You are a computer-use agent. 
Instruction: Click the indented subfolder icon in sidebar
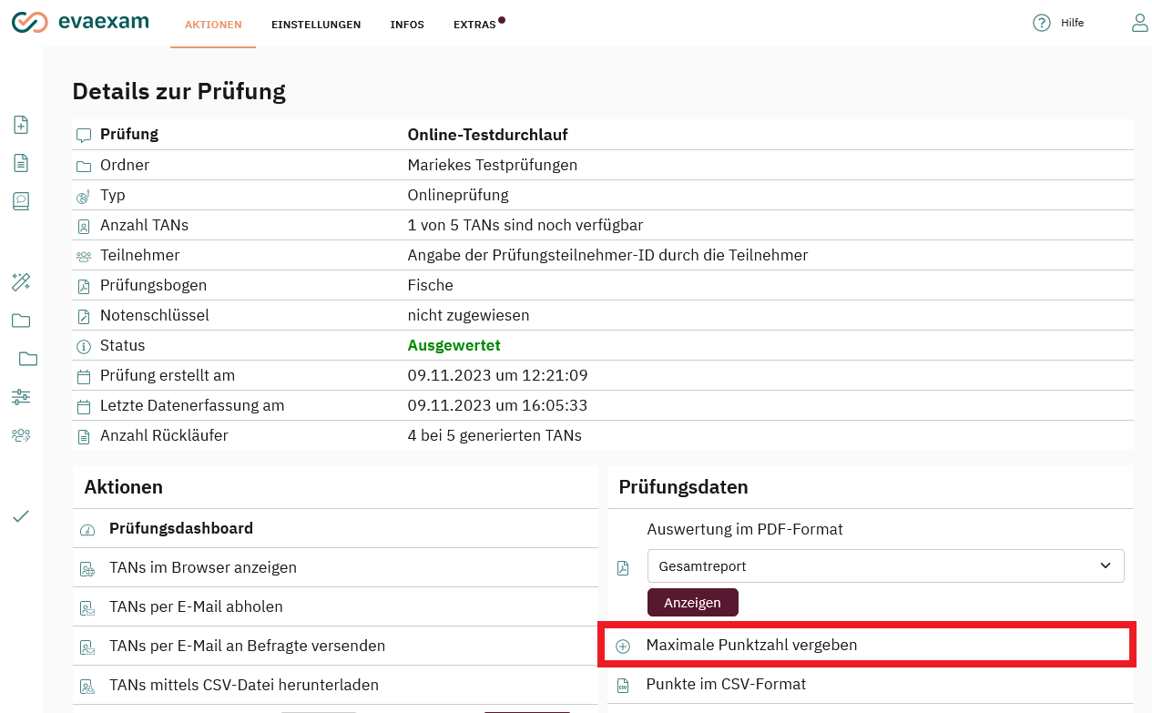pyautogui.click(x=28, y=359)
